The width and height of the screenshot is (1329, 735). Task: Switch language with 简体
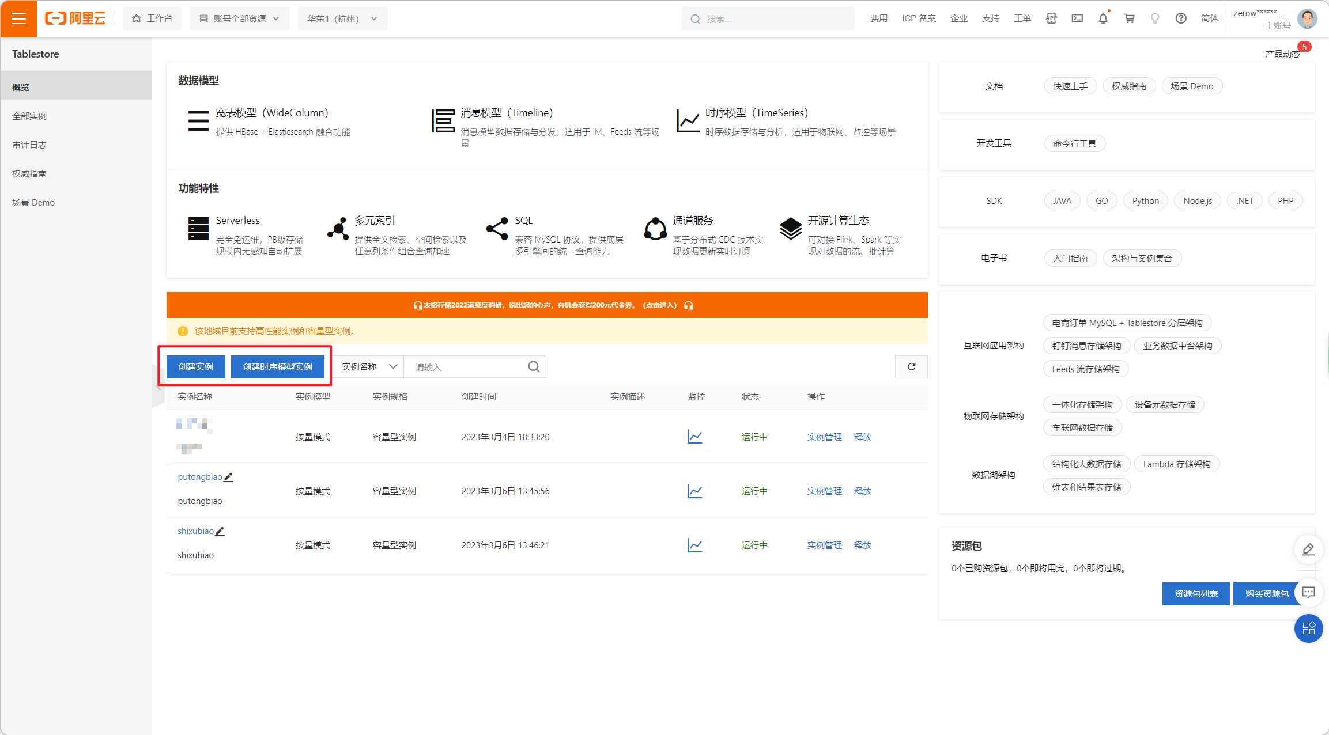[x=1210, y=18]
